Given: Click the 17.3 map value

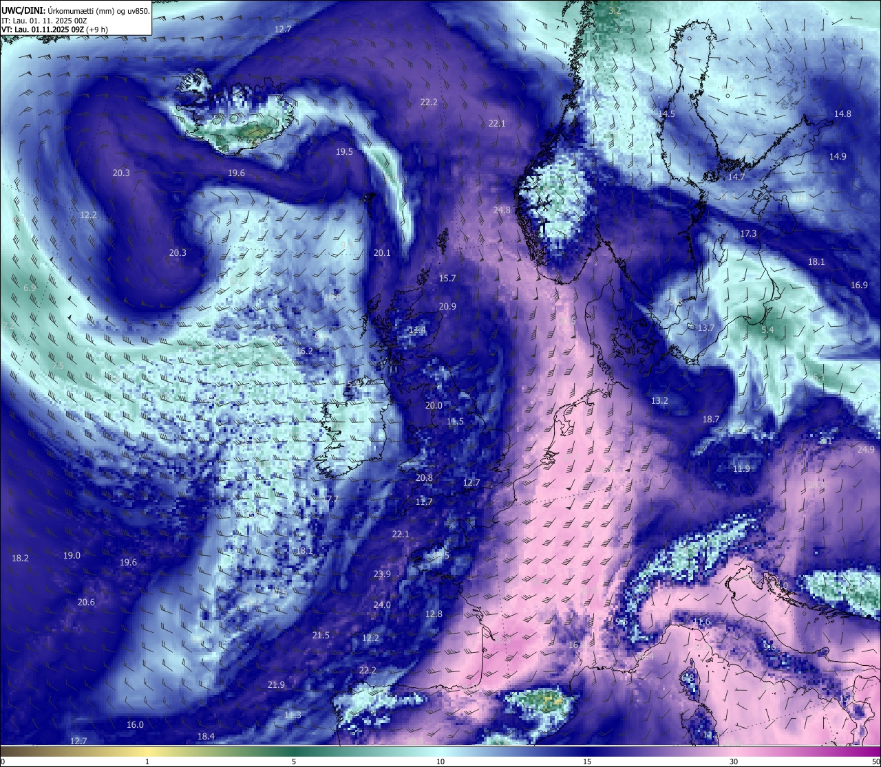Looking at the screenshot, I should coord(748,233).
